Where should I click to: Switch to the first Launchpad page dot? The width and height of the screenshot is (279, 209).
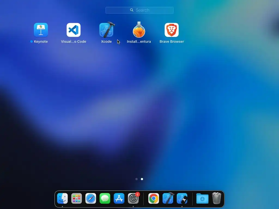tap(137, 179)
